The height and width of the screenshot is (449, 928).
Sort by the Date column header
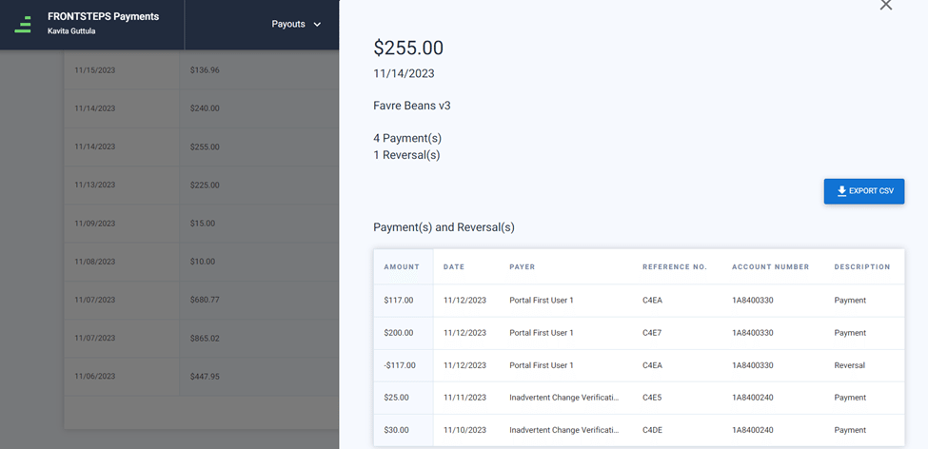454,266
